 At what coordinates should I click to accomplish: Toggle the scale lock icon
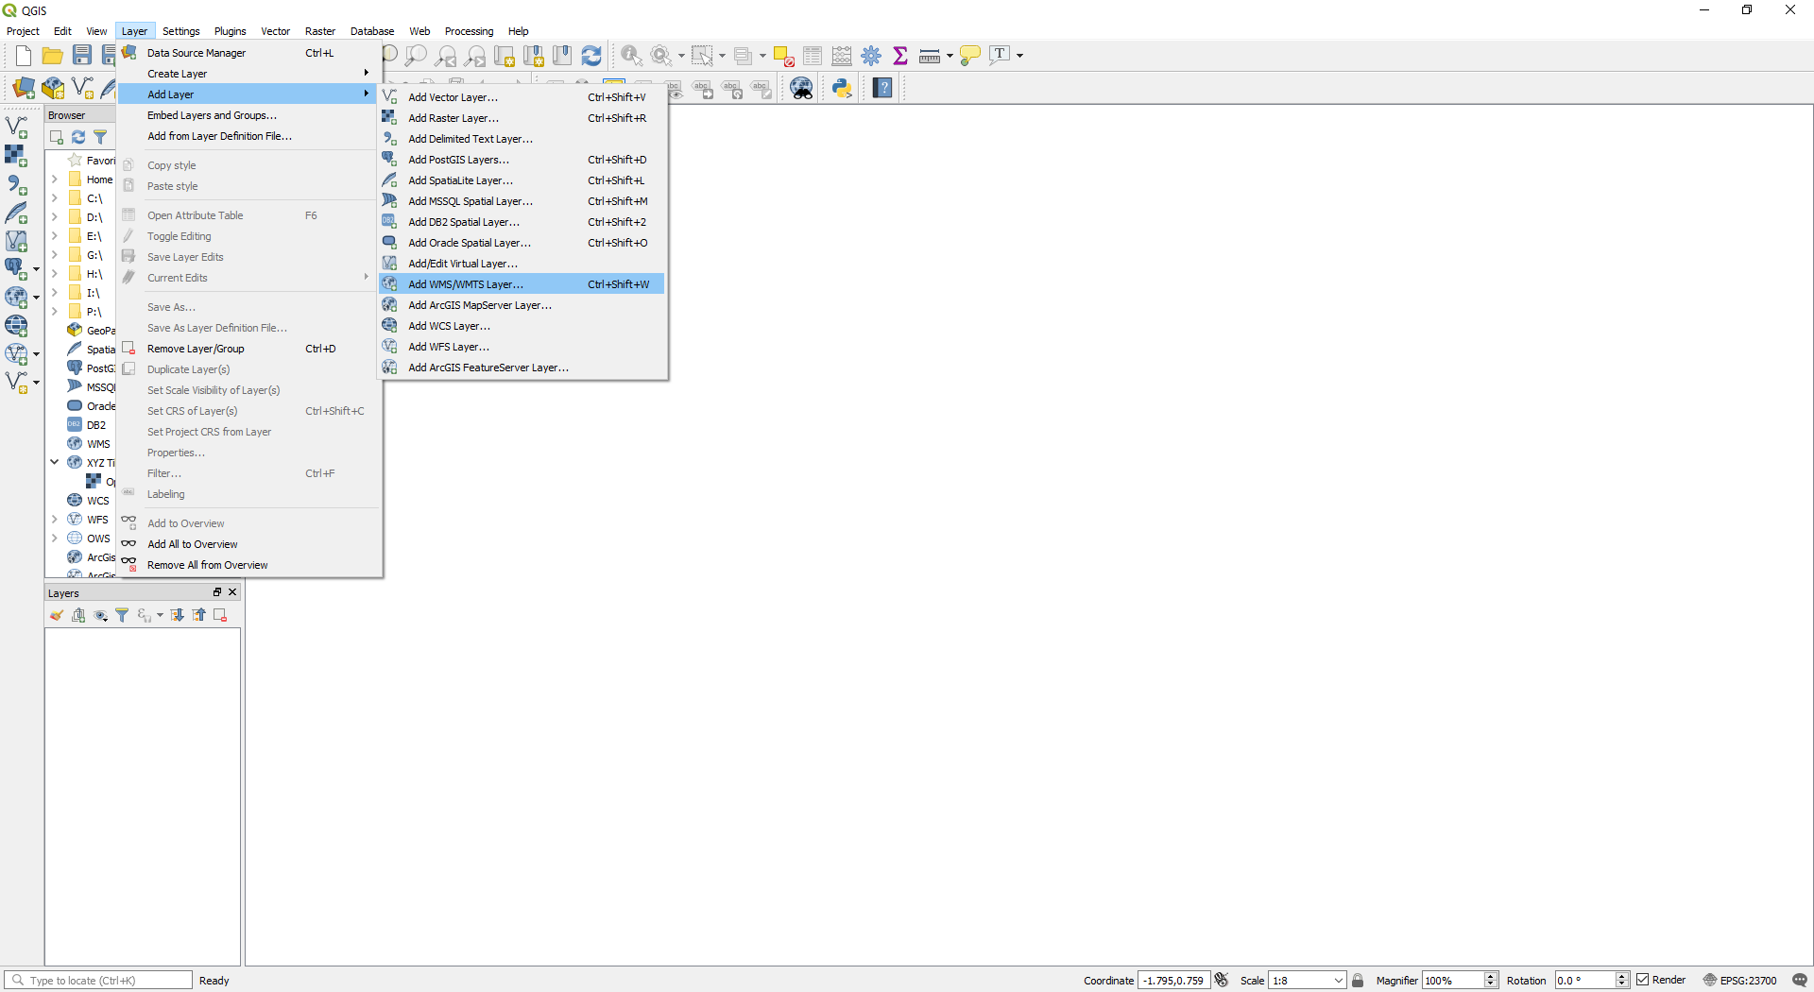point(1358,980)
